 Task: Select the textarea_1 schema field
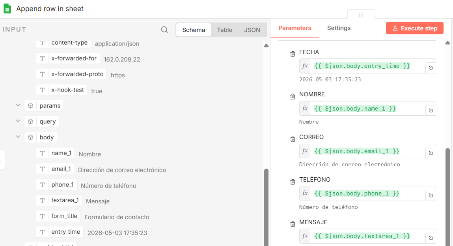(x=59, y=200)
